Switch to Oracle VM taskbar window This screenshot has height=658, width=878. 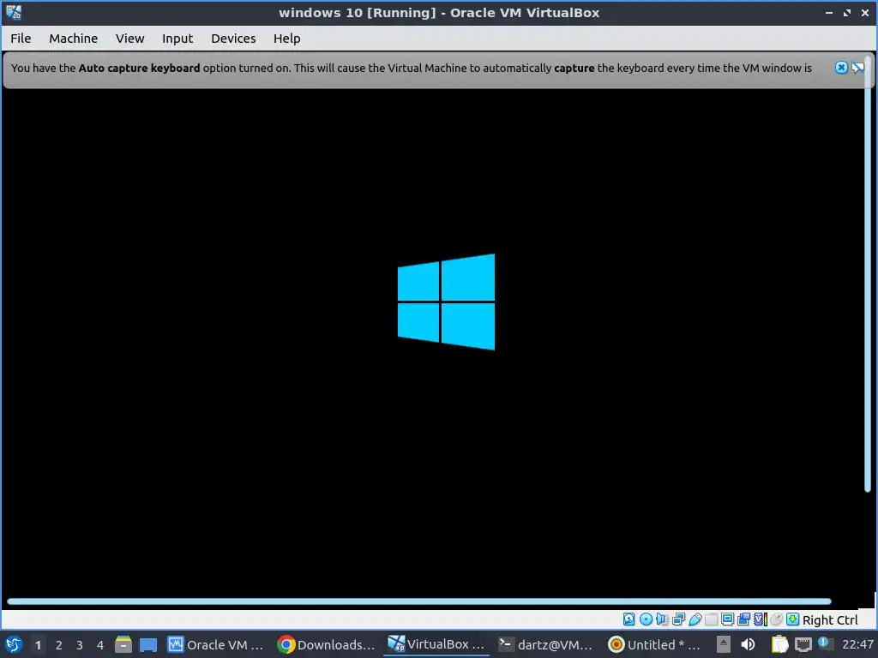tap(215, 644)
